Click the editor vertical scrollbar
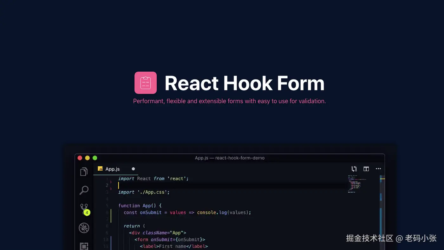The width and height of the screenshot is (444, 250). point(382,213)
